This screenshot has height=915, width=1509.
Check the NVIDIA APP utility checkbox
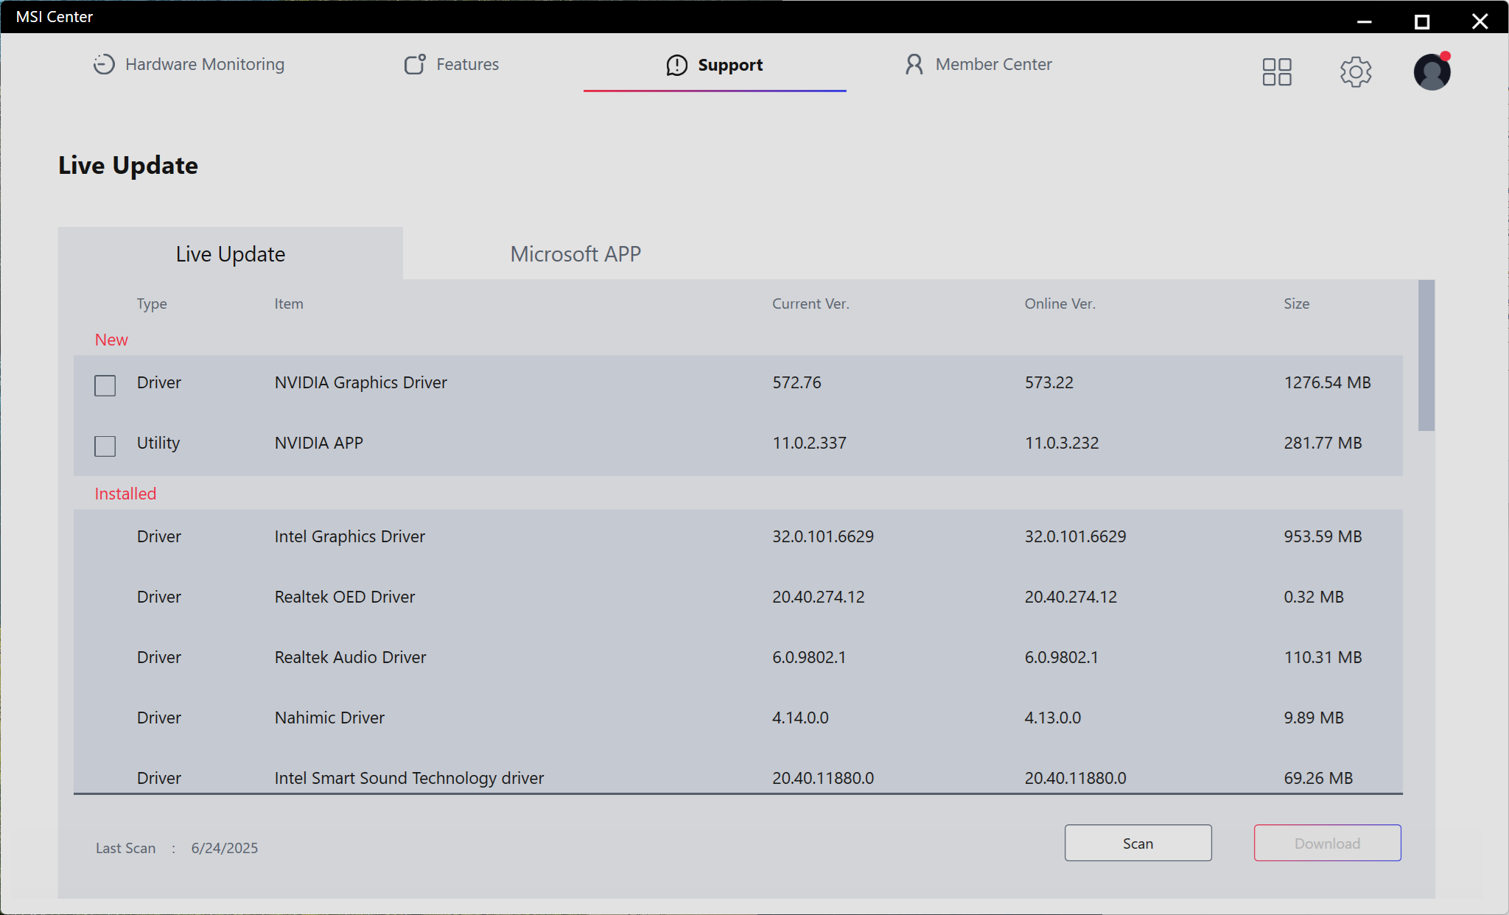point(105,446)
